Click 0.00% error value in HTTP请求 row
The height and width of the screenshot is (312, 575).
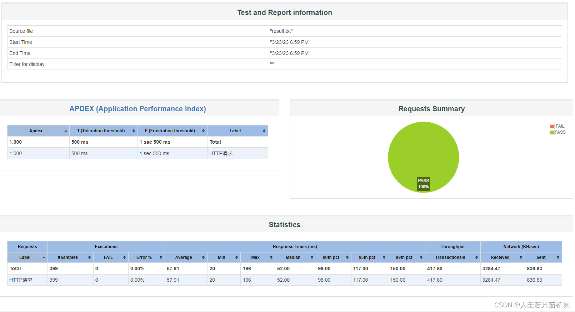point(137,280)
